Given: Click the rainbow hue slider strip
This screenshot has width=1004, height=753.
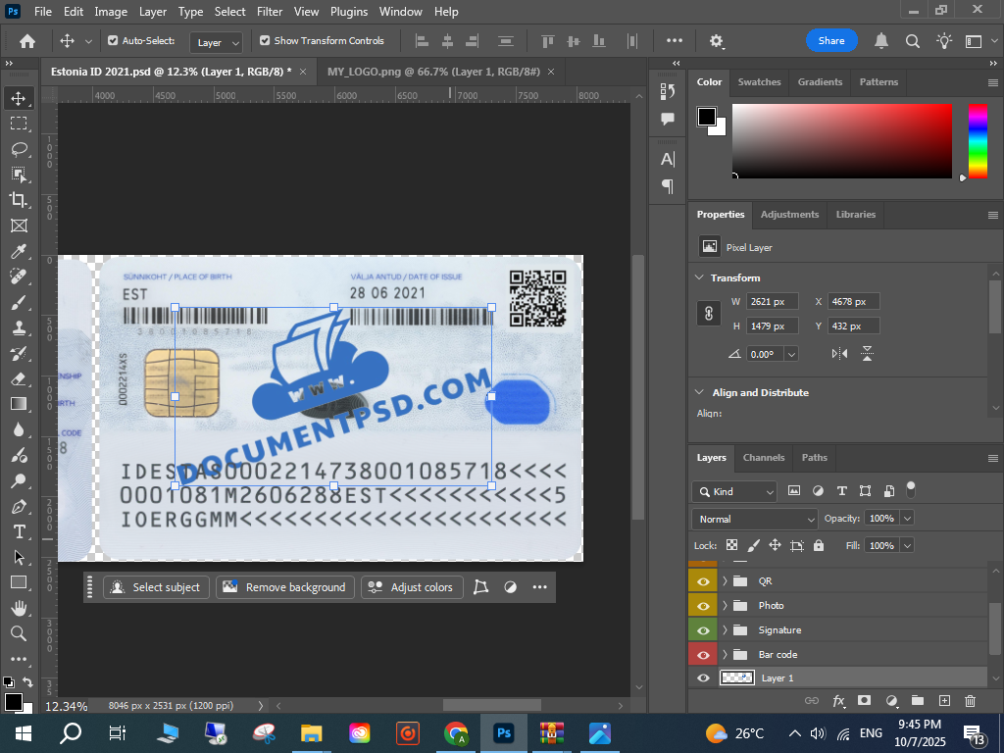Looking at the screenshot, I should (x=978, y=141).
